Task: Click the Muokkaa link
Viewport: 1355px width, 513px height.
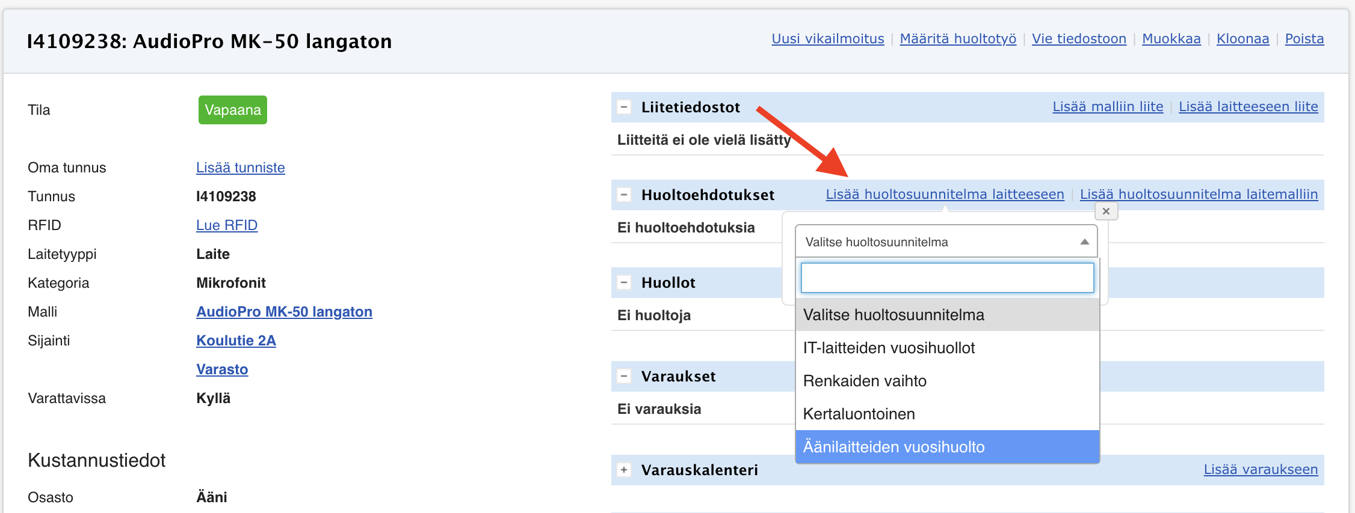Action: (x=1171, y=39)
